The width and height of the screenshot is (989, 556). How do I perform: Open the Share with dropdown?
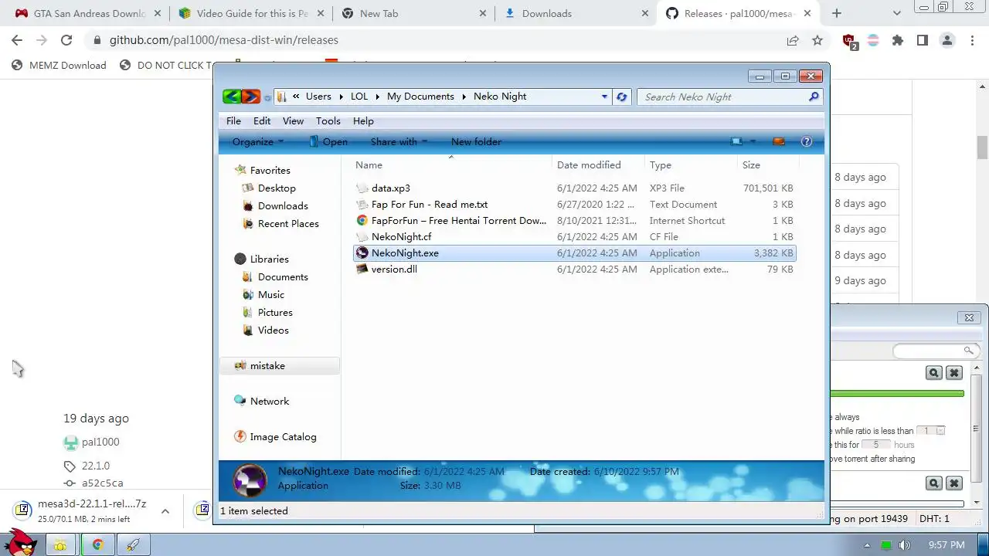[x=399, y=141]
